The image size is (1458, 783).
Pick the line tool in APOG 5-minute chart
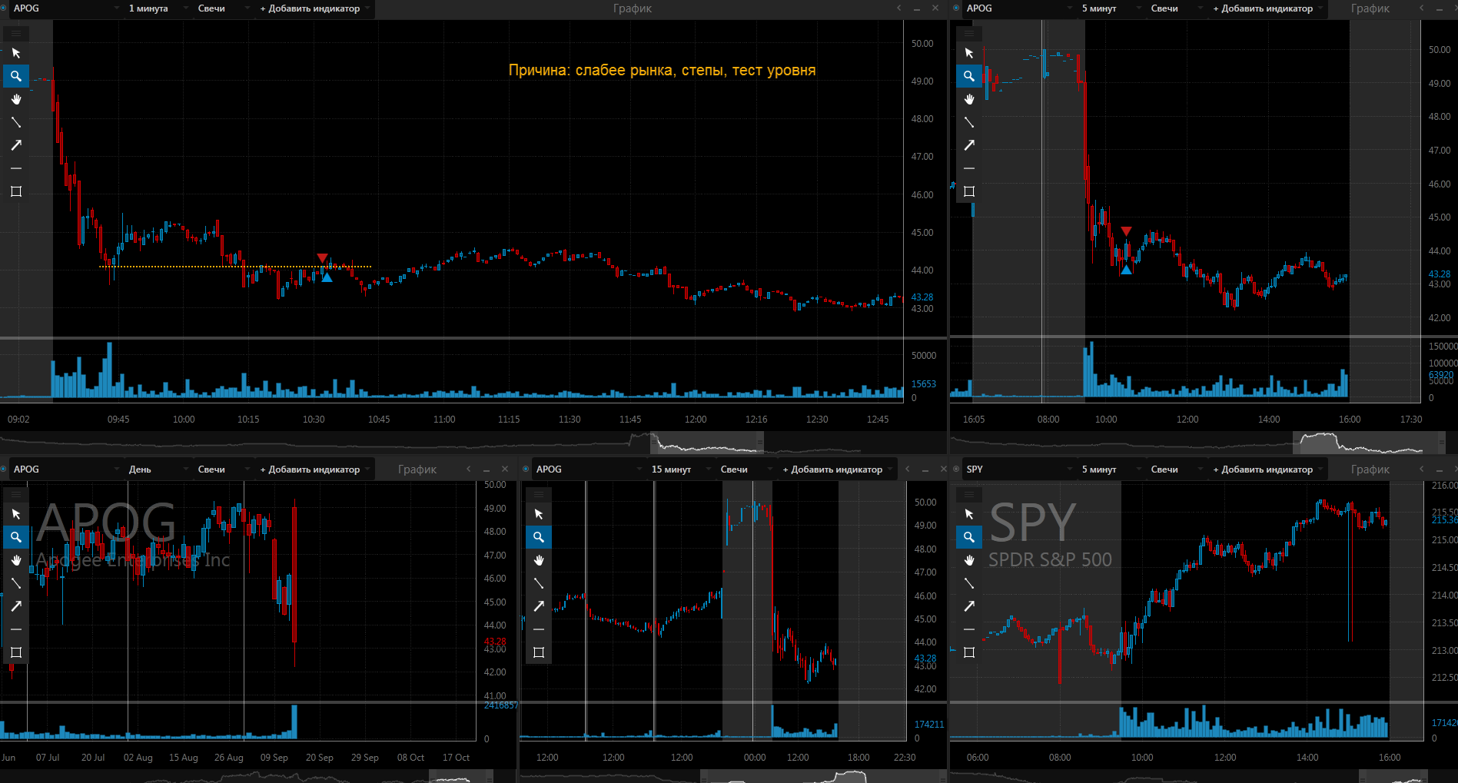pyautogui.click(x=968, y=122)
